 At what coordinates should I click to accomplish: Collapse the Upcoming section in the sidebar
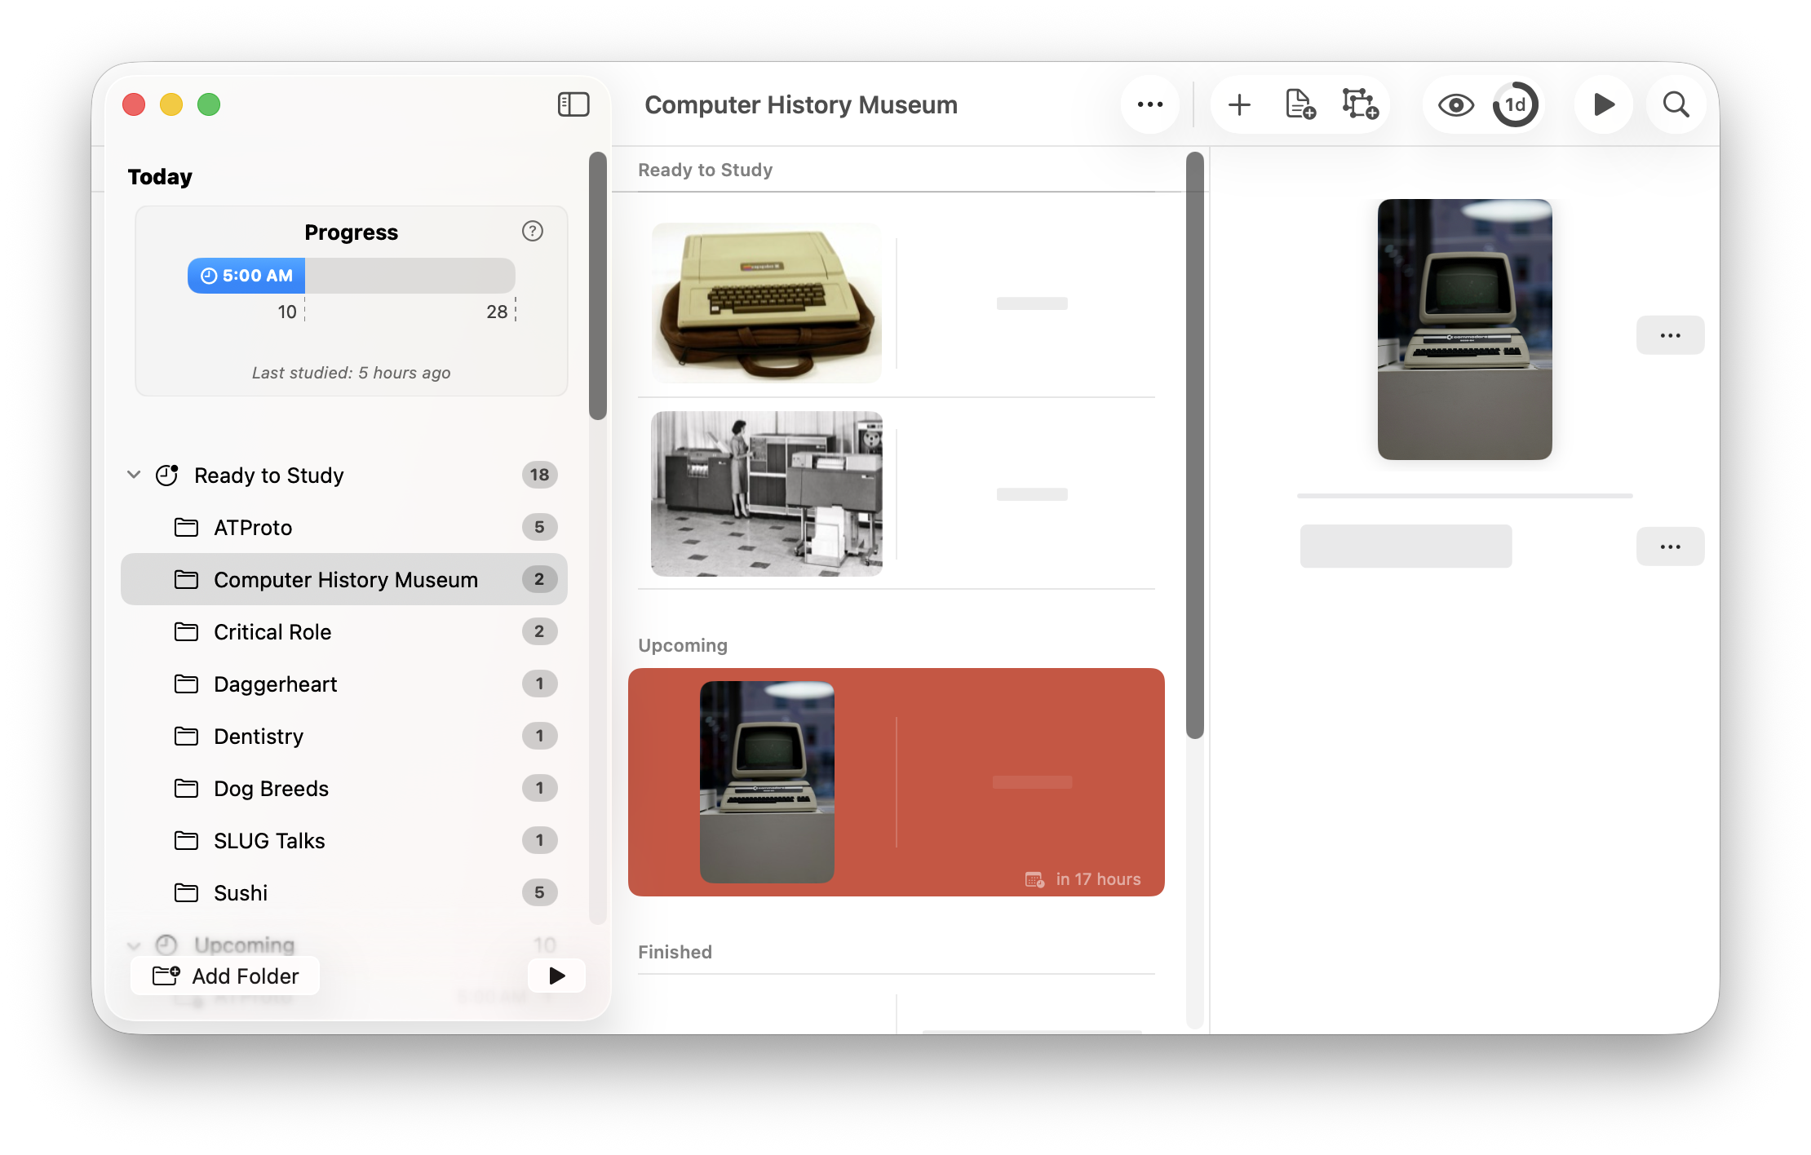point(134,945)
